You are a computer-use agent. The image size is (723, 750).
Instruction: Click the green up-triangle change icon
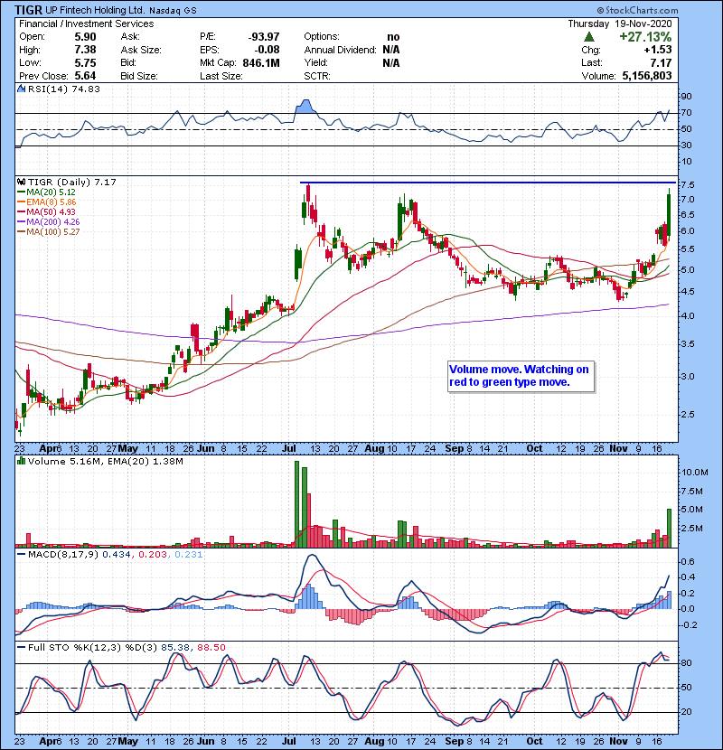coord(589,36)
